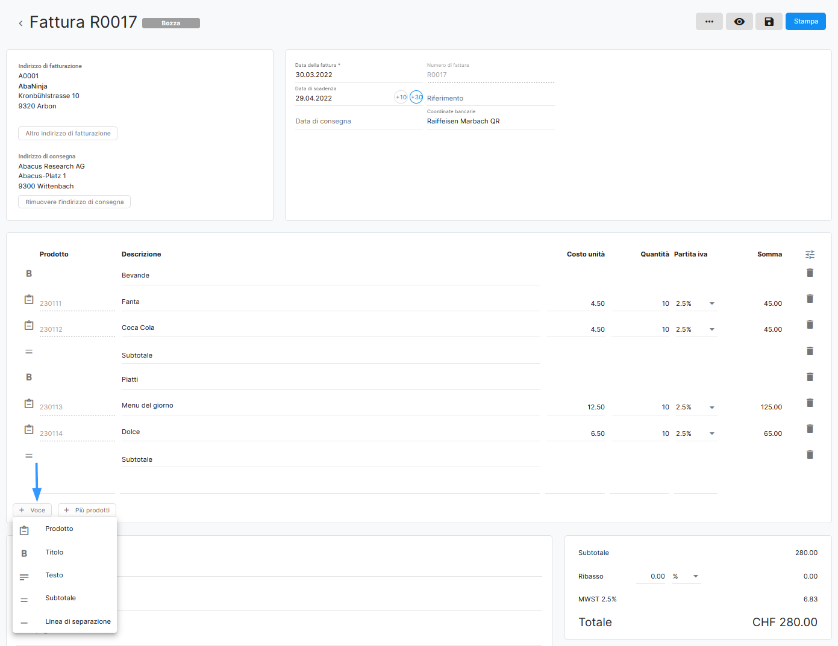838x646 pixels.
Task: Open the preview eye icon
Action: pos(739,22)
